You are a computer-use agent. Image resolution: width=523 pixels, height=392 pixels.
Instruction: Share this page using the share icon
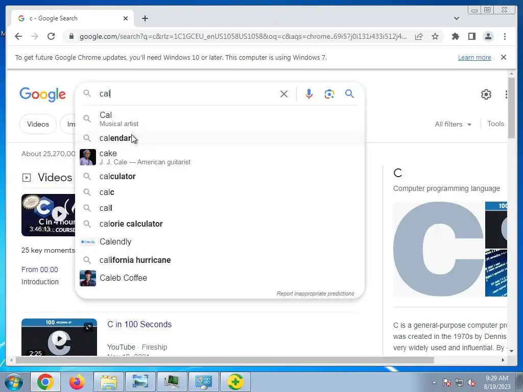pyautogui.click(x=419, y=36)
